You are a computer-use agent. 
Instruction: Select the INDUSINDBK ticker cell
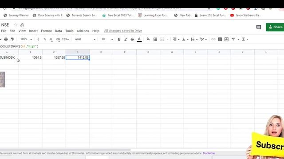9,57
